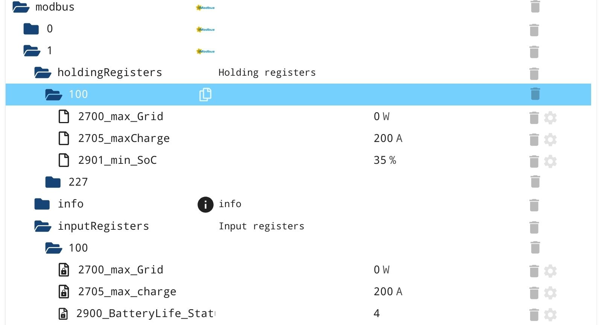Expand the info folder
The width and height of the screenshot is (602, 325).
(x=42, y=204)
